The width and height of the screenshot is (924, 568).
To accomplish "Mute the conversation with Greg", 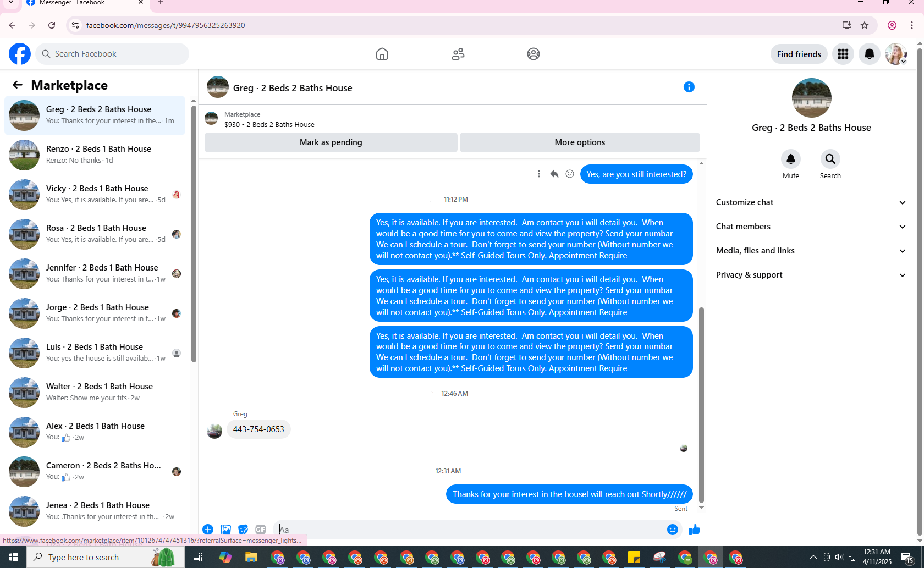I will pos(791,159).
